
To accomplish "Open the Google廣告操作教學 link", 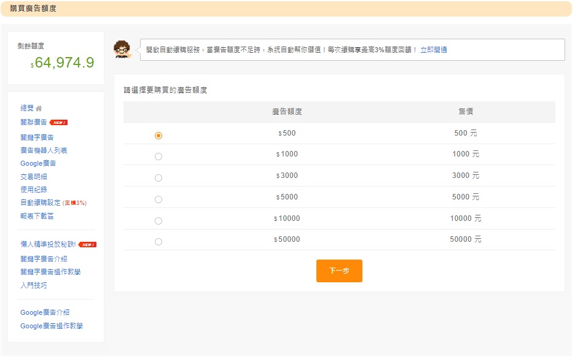I will tap(52, 326).
